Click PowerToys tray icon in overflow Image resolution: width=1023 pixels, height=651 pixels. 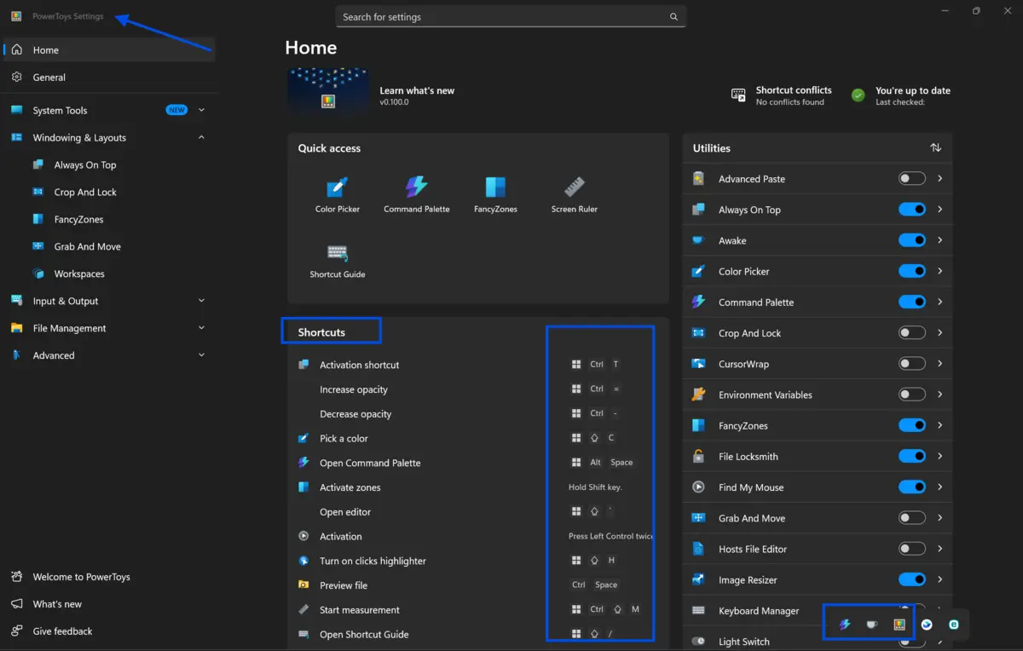(899, 625)
